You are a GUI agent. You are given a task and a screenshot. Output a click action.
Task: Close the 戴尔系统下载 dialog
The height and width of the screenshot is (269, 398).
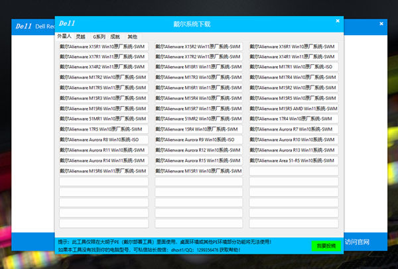pyautogui.click(x=338, y=21)
